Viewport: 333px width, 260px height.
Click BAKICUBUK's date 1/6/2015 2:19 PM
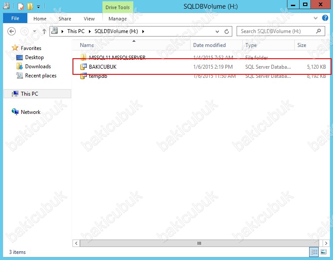coord(213,67)
